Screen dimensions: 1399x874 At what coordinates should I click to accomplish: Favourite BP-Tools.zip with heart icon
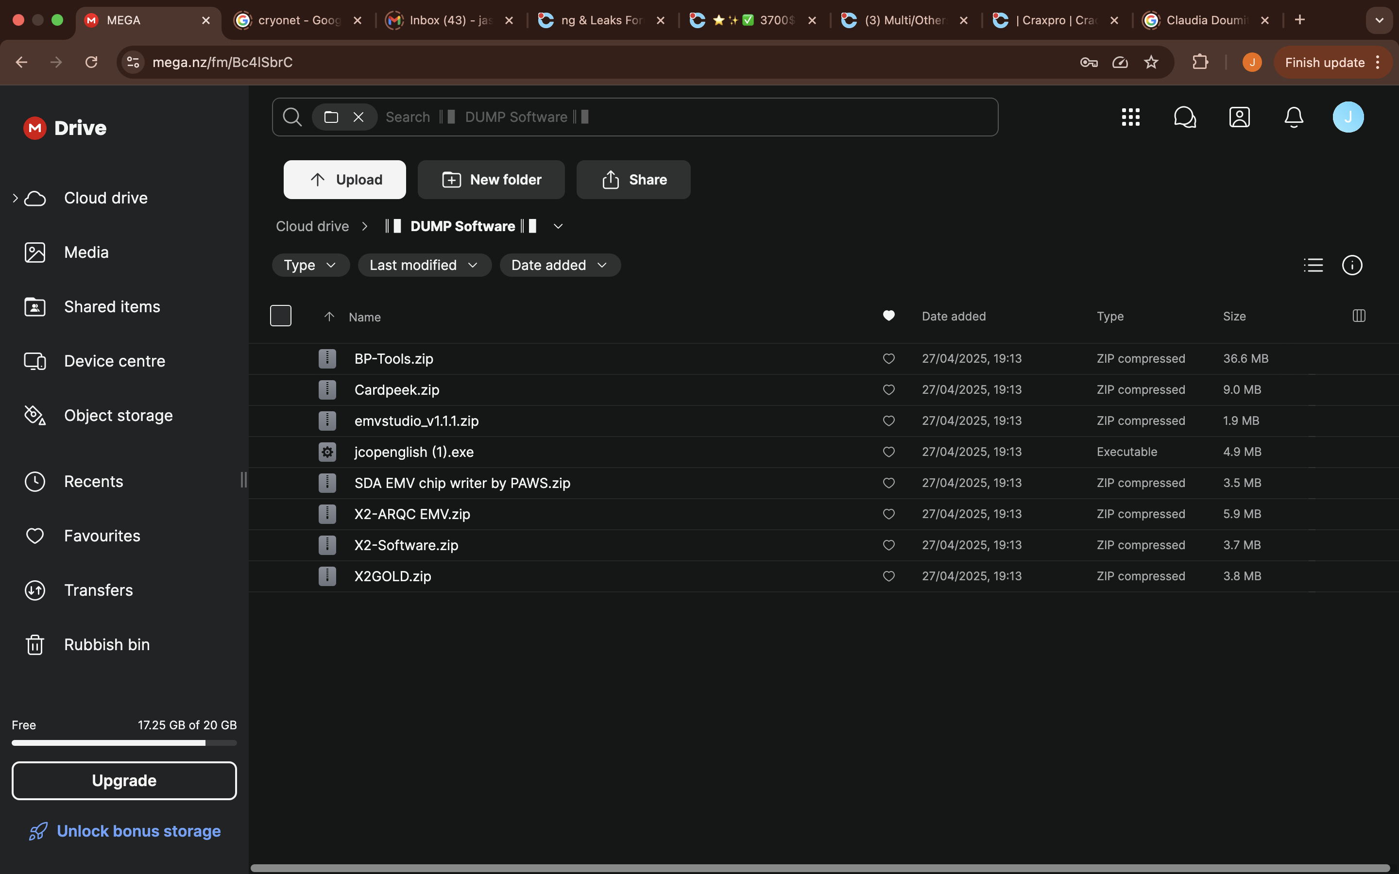click(888, 358)
